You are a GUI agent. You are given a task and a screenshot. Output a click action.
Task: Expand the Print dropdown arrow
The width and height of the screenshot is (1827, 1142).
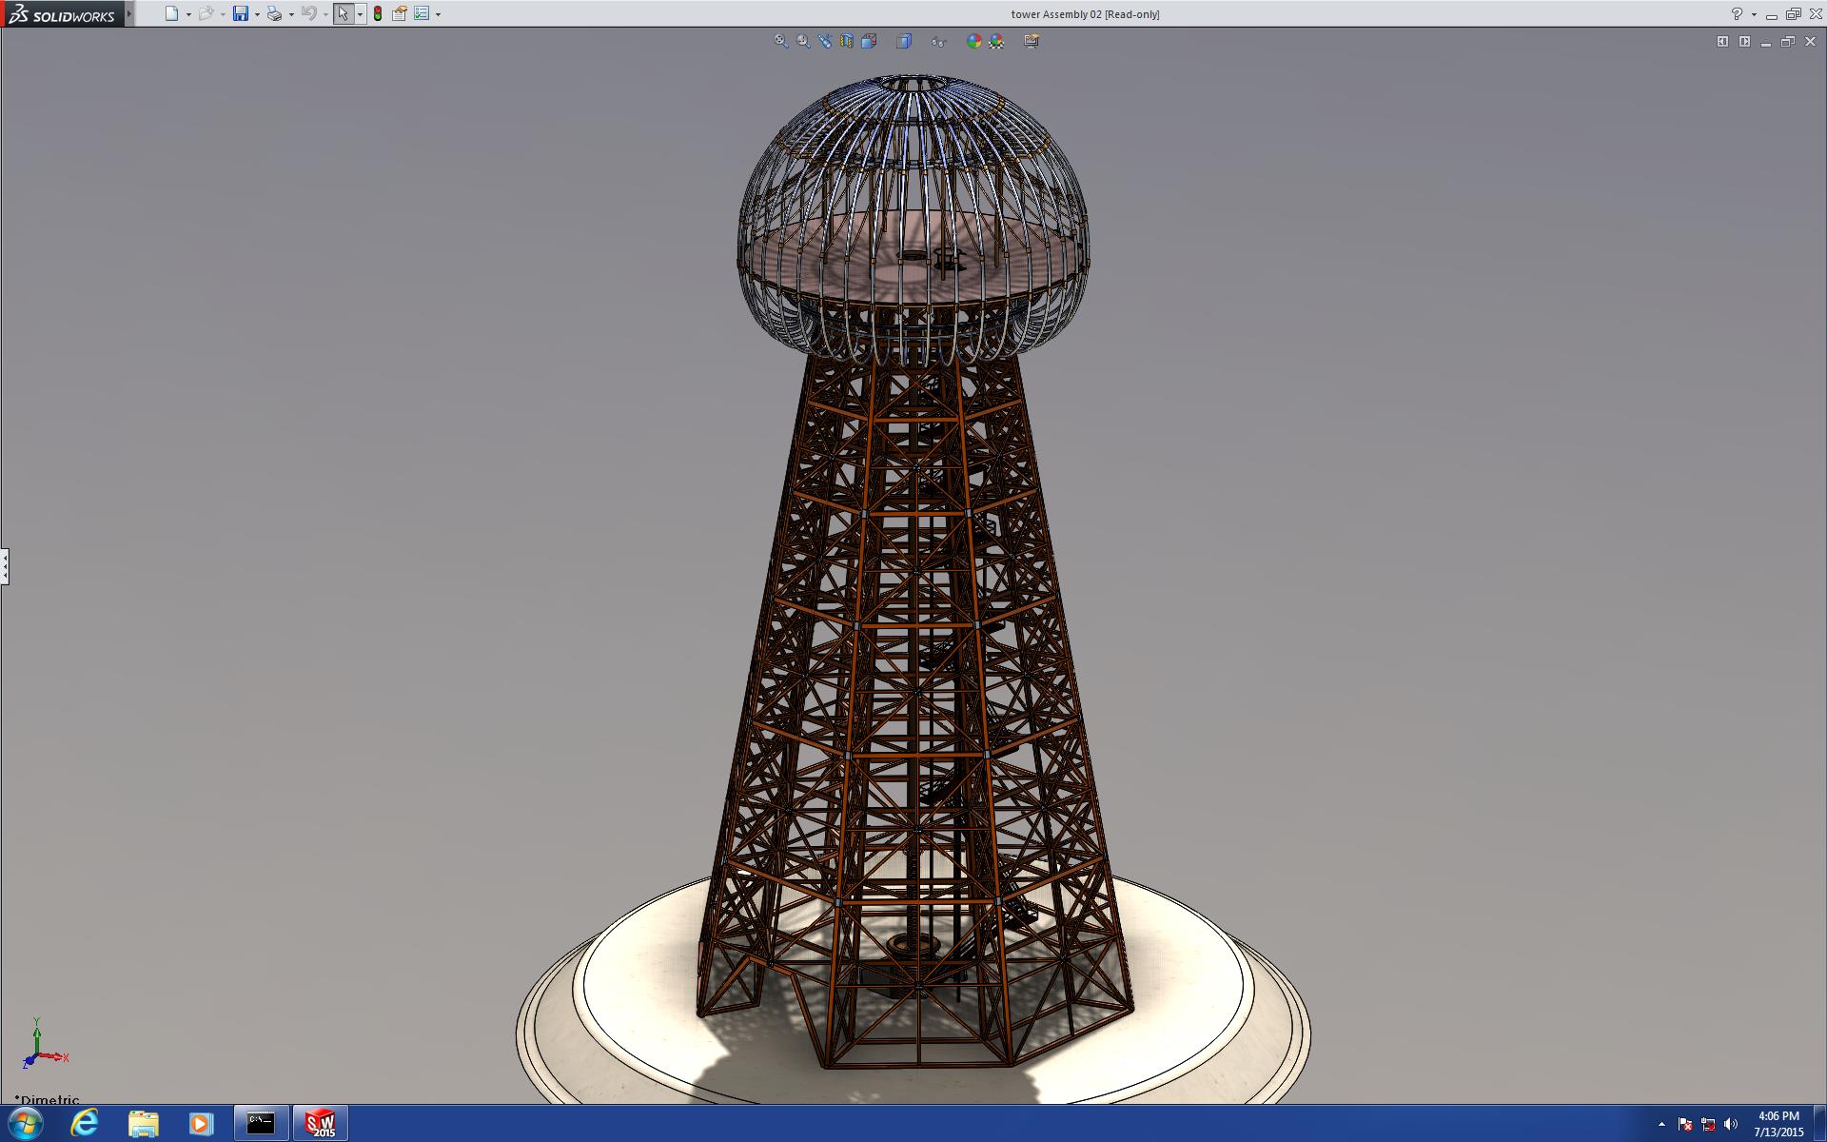pyautogui.click(x=291, y=14)
